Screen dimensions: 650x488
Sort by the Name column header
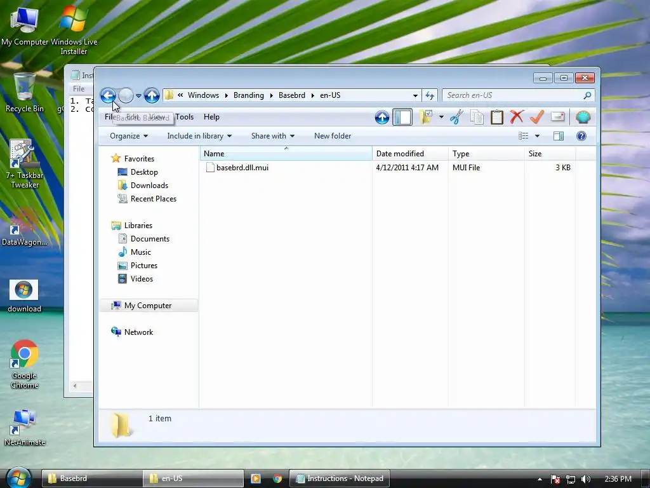[286, 154]
